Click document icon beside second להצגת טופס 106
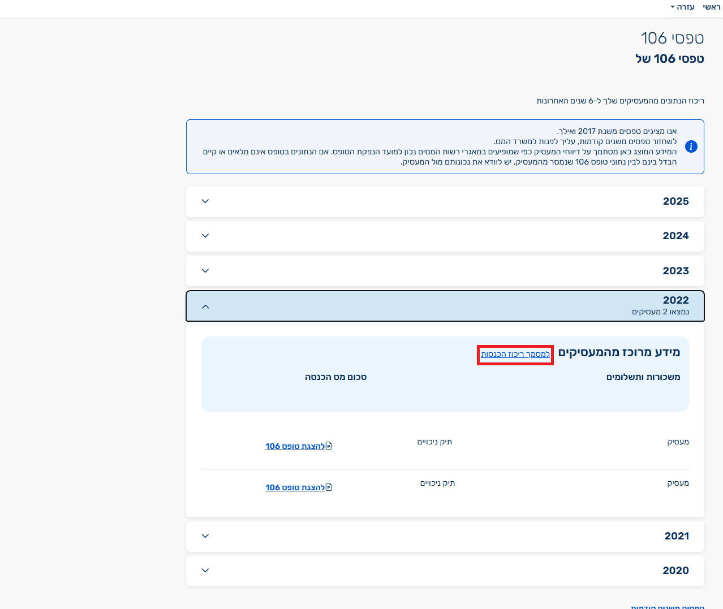 coord(329,487)
